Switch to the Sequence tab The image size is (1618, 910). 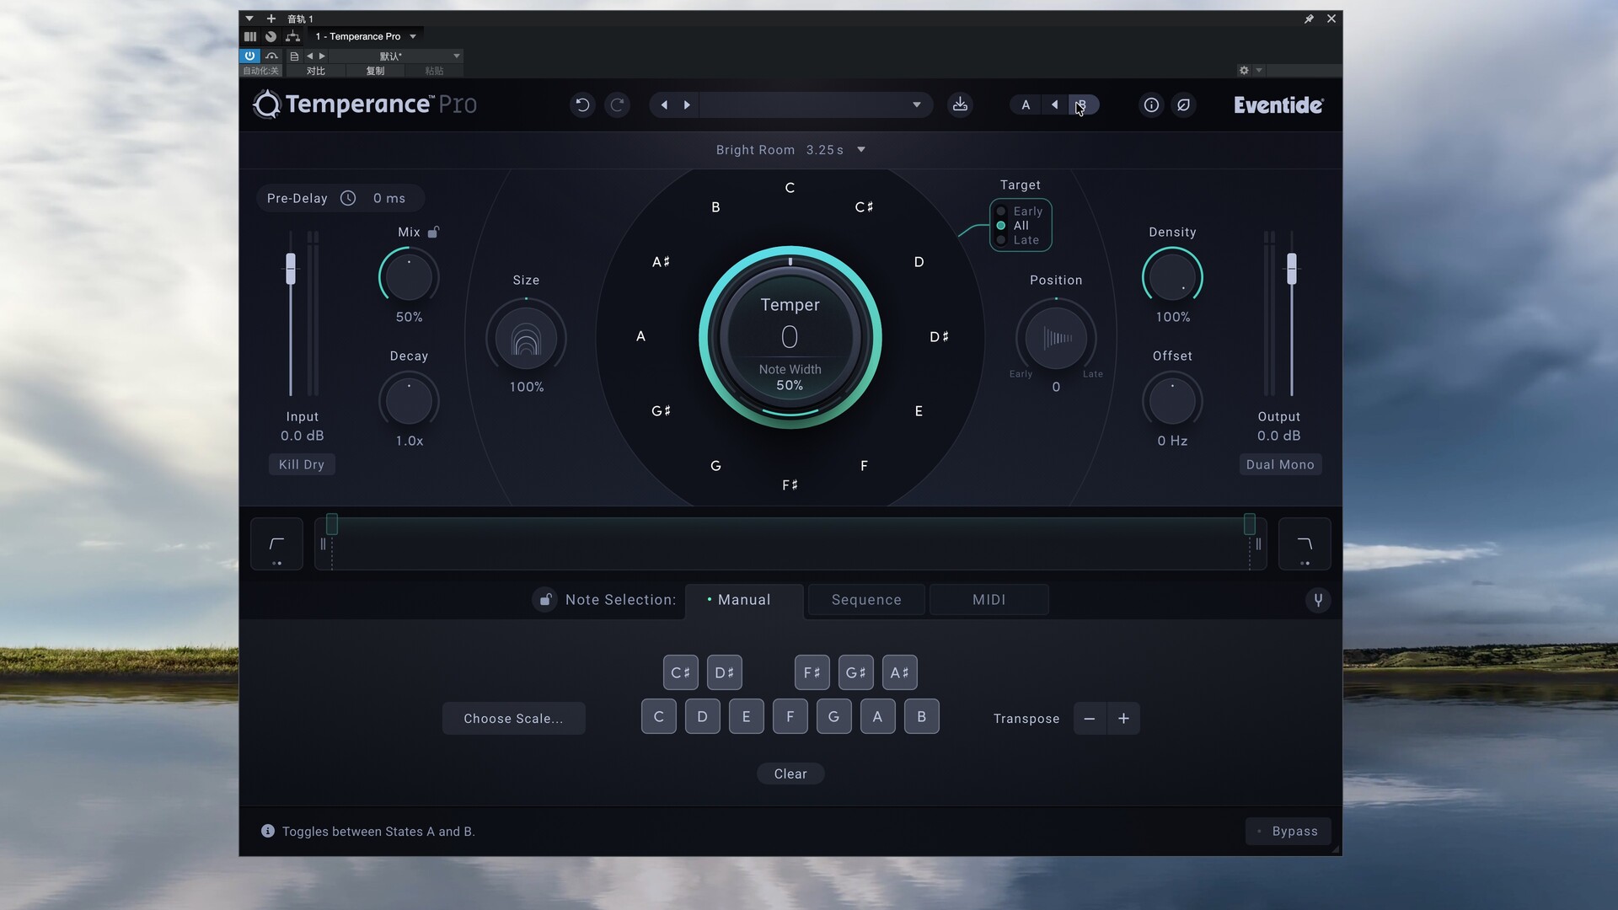(x=866, y=600)
